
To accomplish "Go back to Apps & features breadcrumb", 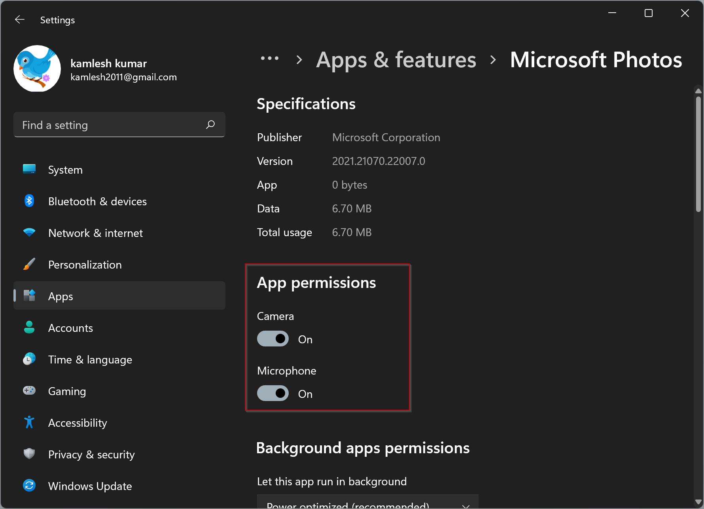I will point(396,60).
